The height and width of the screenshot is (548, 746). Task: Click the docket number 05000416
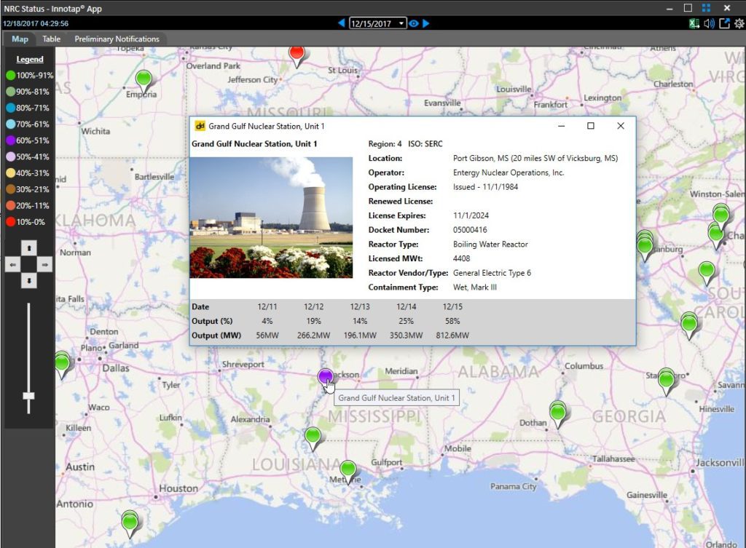click(x=470, y=229)
